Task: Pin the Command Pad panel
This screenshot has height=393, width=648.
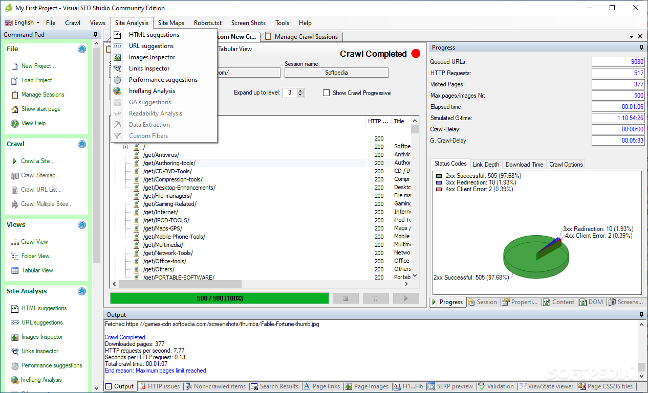Action: pyautogui.click(x=96, y=35)
